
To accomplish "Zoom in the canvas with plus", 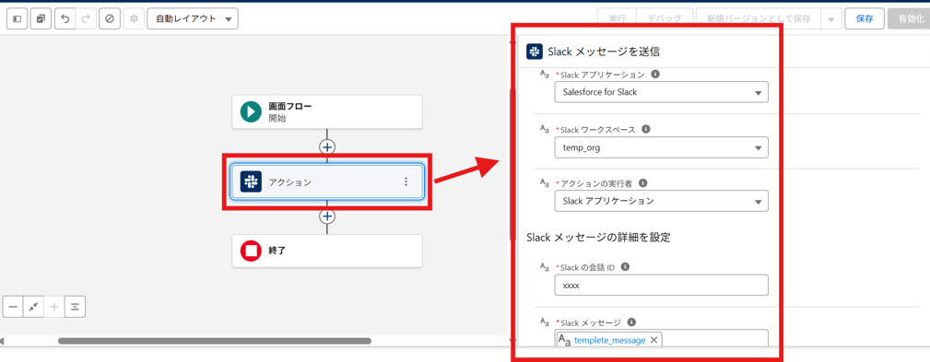I will pos(54,307).
